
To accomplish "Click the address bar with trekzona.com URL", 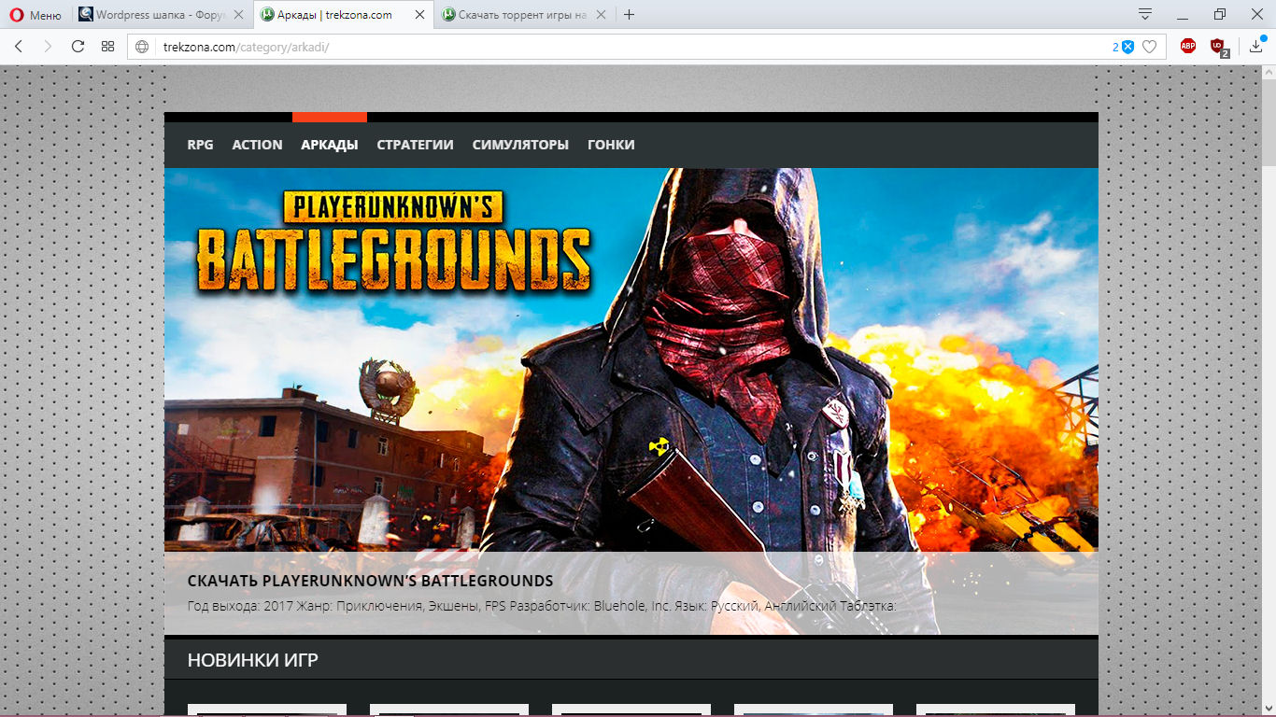I will (646, 47).
